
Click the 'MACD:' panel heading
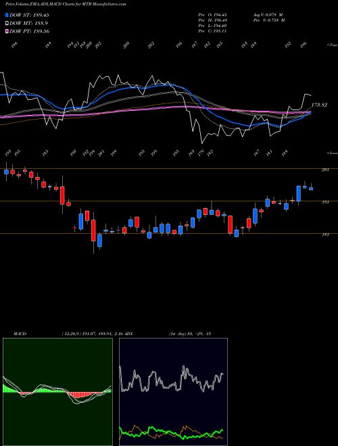pyautogui.click(x=20, y=334)
